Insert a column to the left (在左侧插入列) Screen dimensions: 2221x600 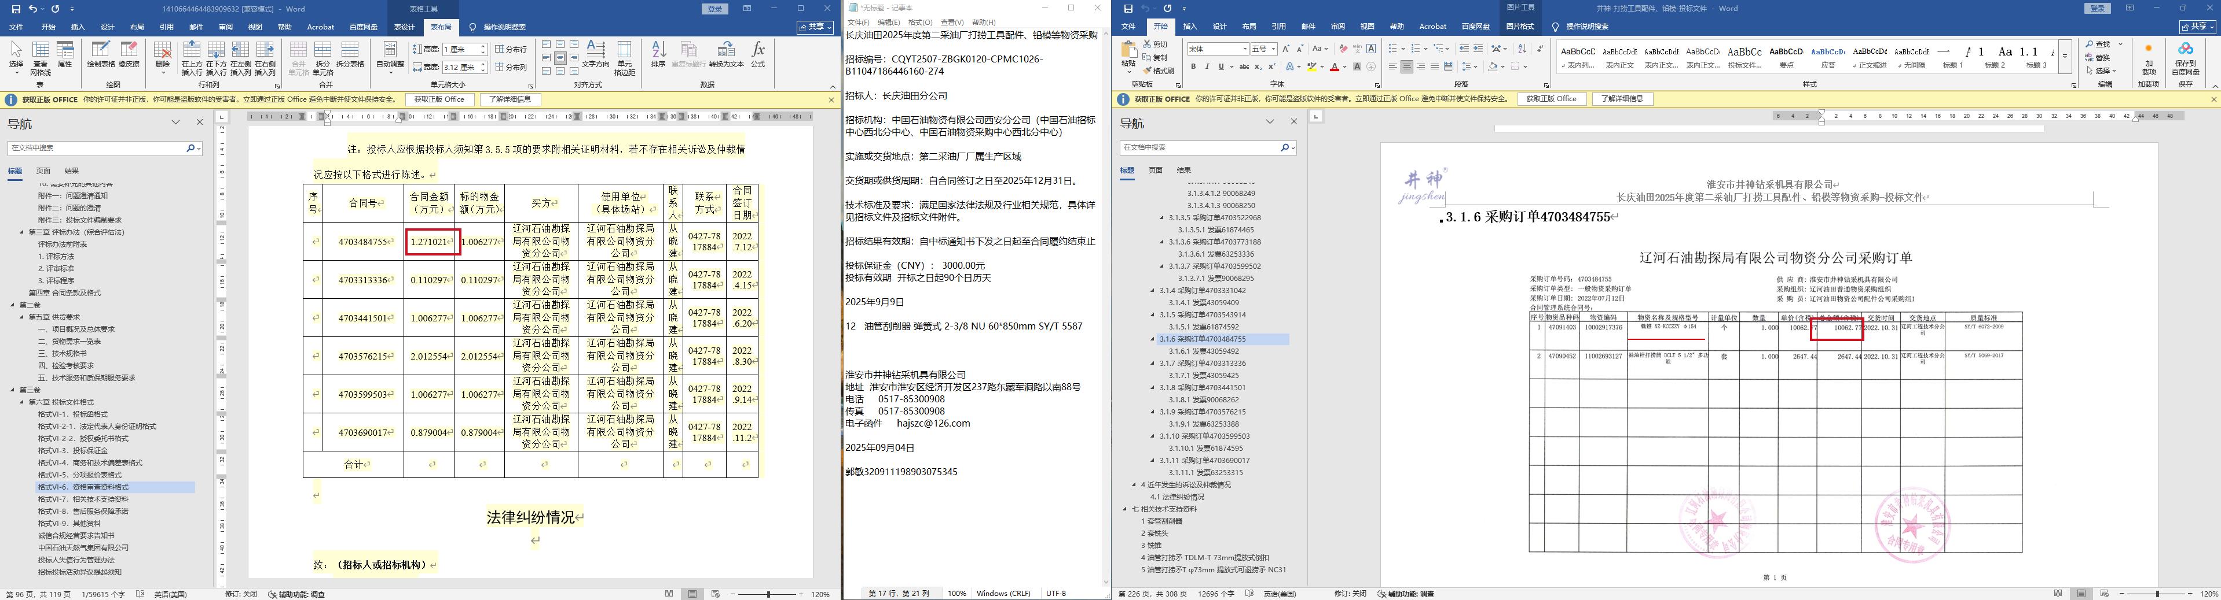(240, 58)
